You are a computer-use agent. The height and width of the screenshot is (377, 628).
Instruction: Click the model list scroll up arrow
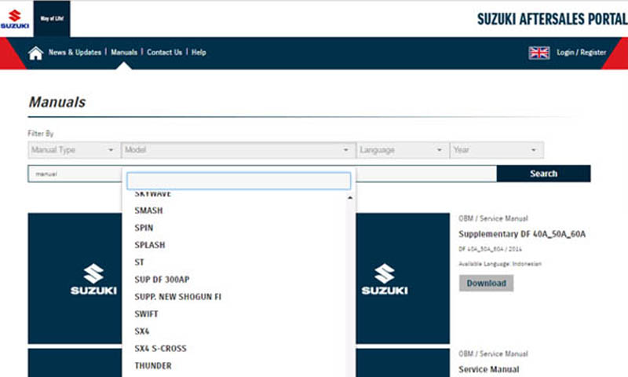pos(350,197)
